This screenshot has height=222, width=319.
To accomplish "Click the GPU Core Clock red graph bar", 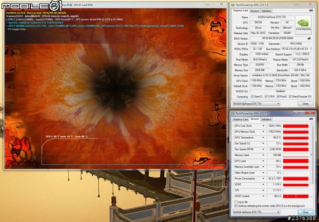I will pos(296,126).
